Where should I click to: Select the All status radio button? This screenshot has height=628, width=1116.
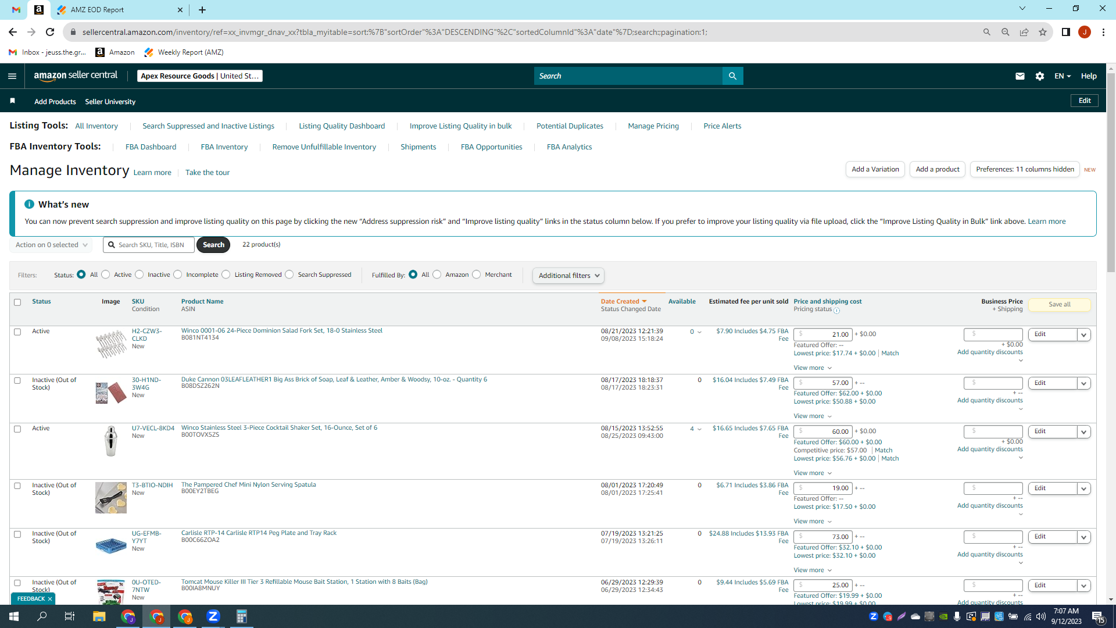81,274
